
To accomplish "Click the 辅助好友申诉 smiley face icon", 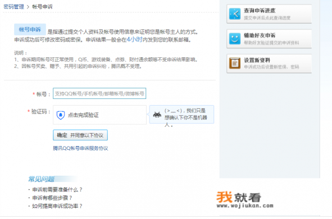I will tap(235, 39).
